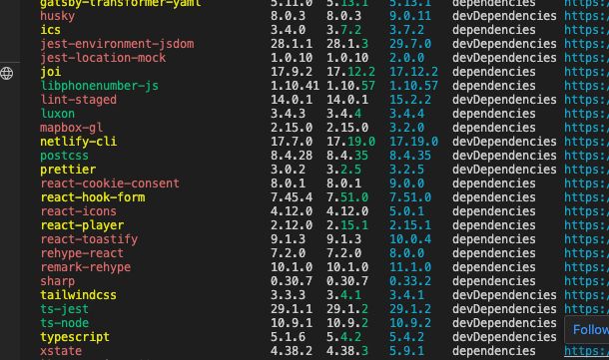
Task: Click the rehype-react package name
Action: pyautogui.click(x=82, y=253)
